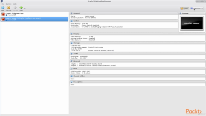The height and width of the screenshot is (116, 206).
Task: Click master server.vdi storage entry
Action: pyautogui.click(x=101, y=51)
